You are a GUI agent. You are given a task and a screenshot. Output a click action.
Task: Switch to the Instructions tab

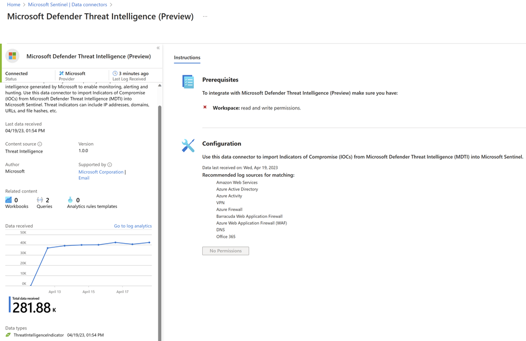tap(187, 58)
